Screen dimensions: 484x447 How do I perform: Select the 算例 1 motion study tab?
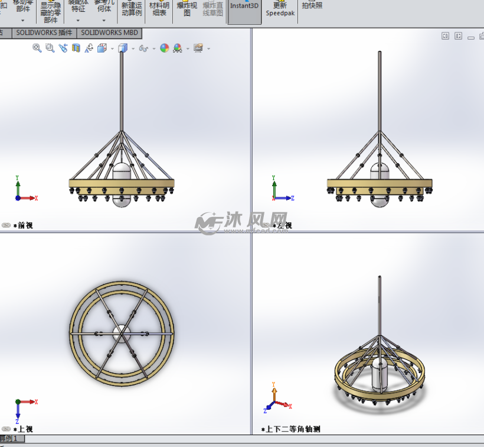(x=12, y=438)
